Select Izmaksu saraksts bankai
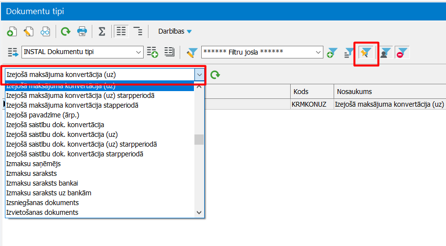Image resolution: width=446 pixels, height=246 pixels. click(100, 183)
